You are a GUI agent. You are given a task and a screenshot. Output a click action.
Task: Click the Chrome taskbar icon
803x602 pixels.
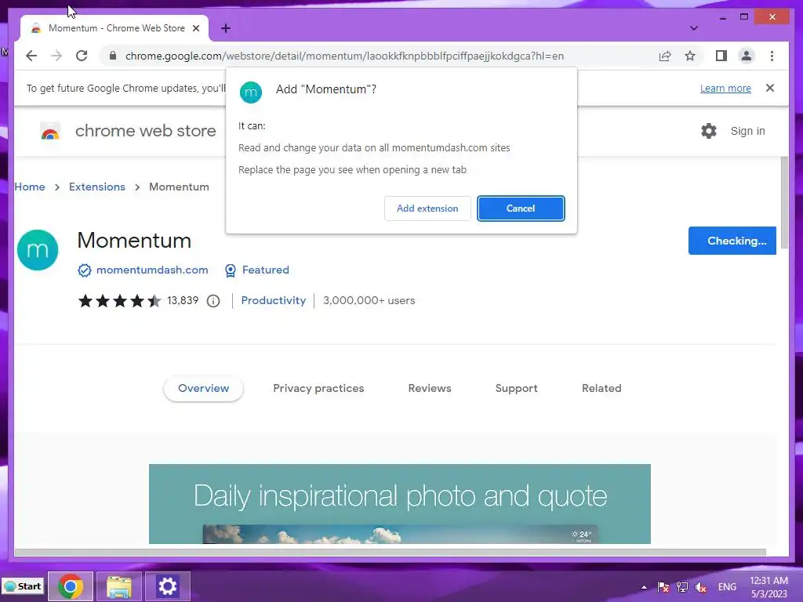click(x=71, y=586)
